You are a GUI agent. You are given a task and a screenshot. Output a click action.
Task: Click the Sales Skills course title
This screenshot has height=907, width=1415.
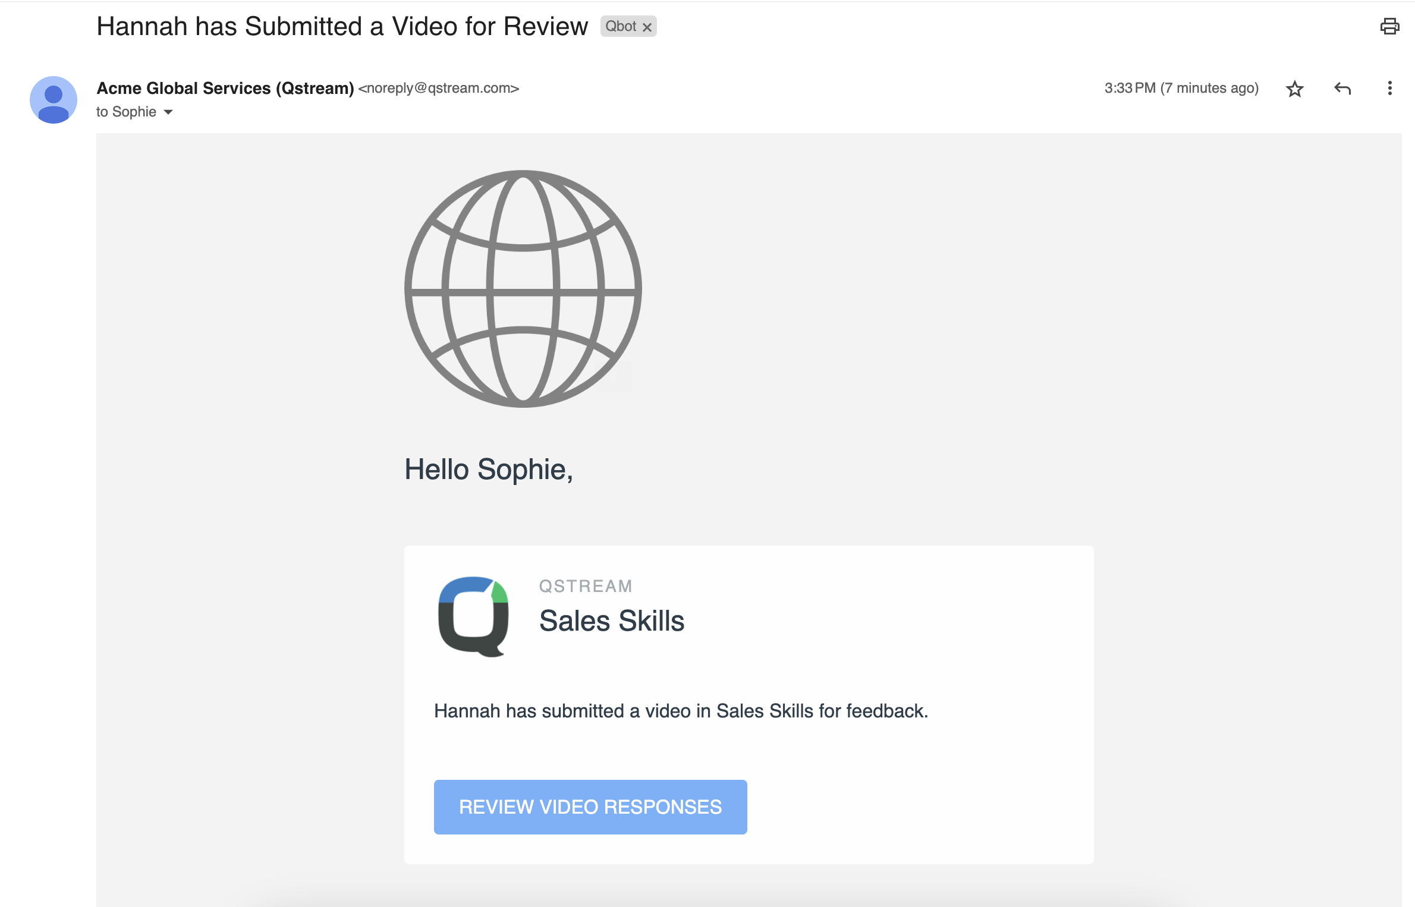point(612,621)
